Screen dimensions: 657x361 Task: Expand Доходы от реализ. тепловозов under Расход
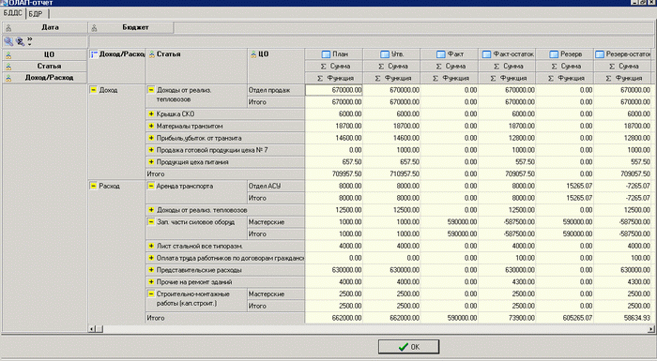(151, 210)
